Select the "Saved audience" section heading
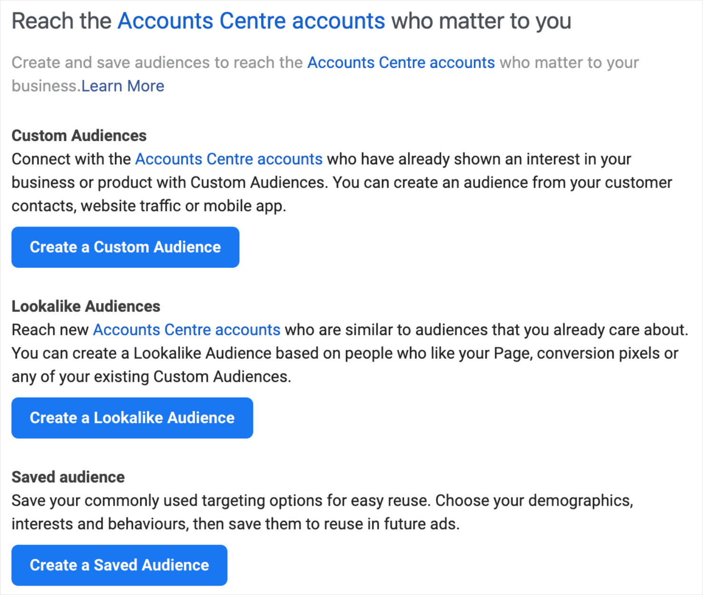The height and width of the screenshot is (595, 703). tap(68, 477)
